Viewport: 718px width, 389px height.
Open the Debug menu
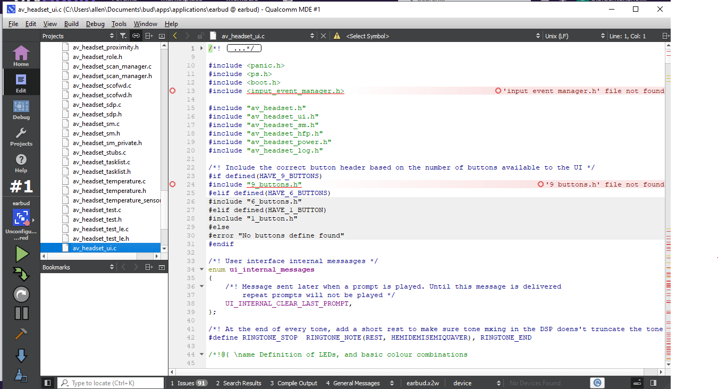pyautogui.click(x=95, y=24)
